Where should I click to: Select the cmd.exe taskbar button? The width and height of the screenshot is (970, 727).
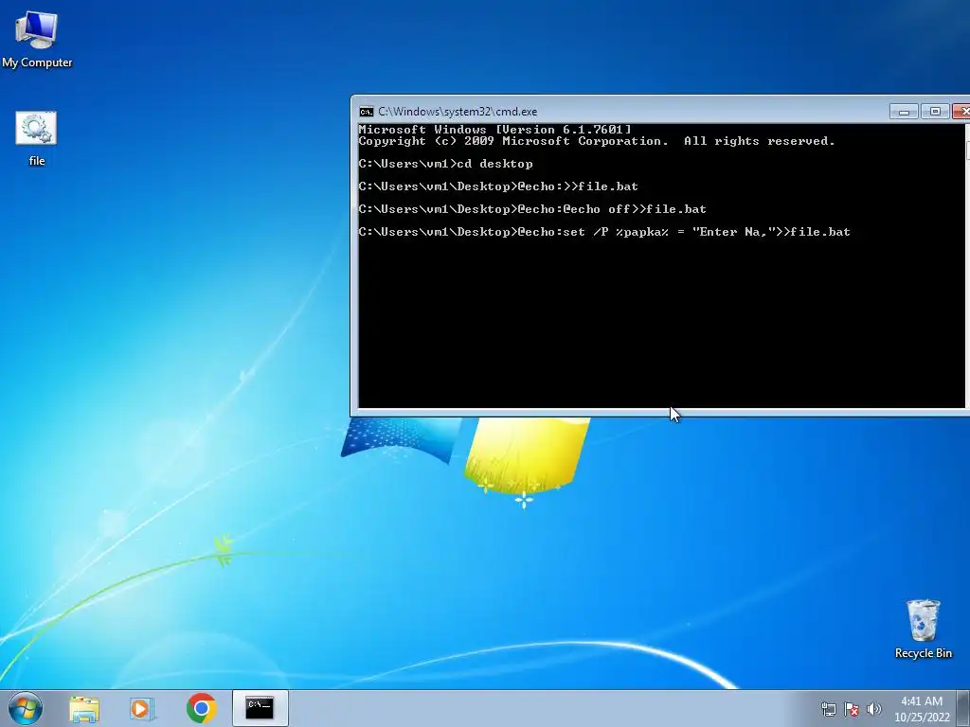(260, 708)
